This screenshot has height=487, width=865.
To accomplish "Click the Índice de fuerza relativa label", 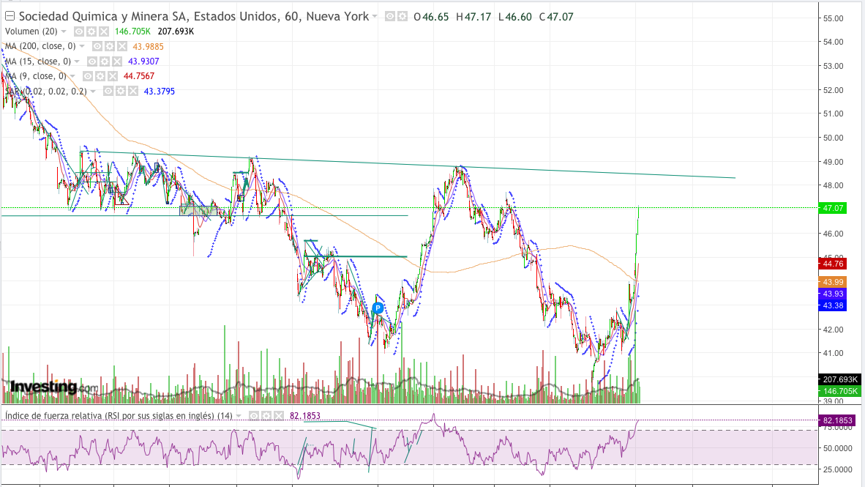I will (x=119, y=416).
